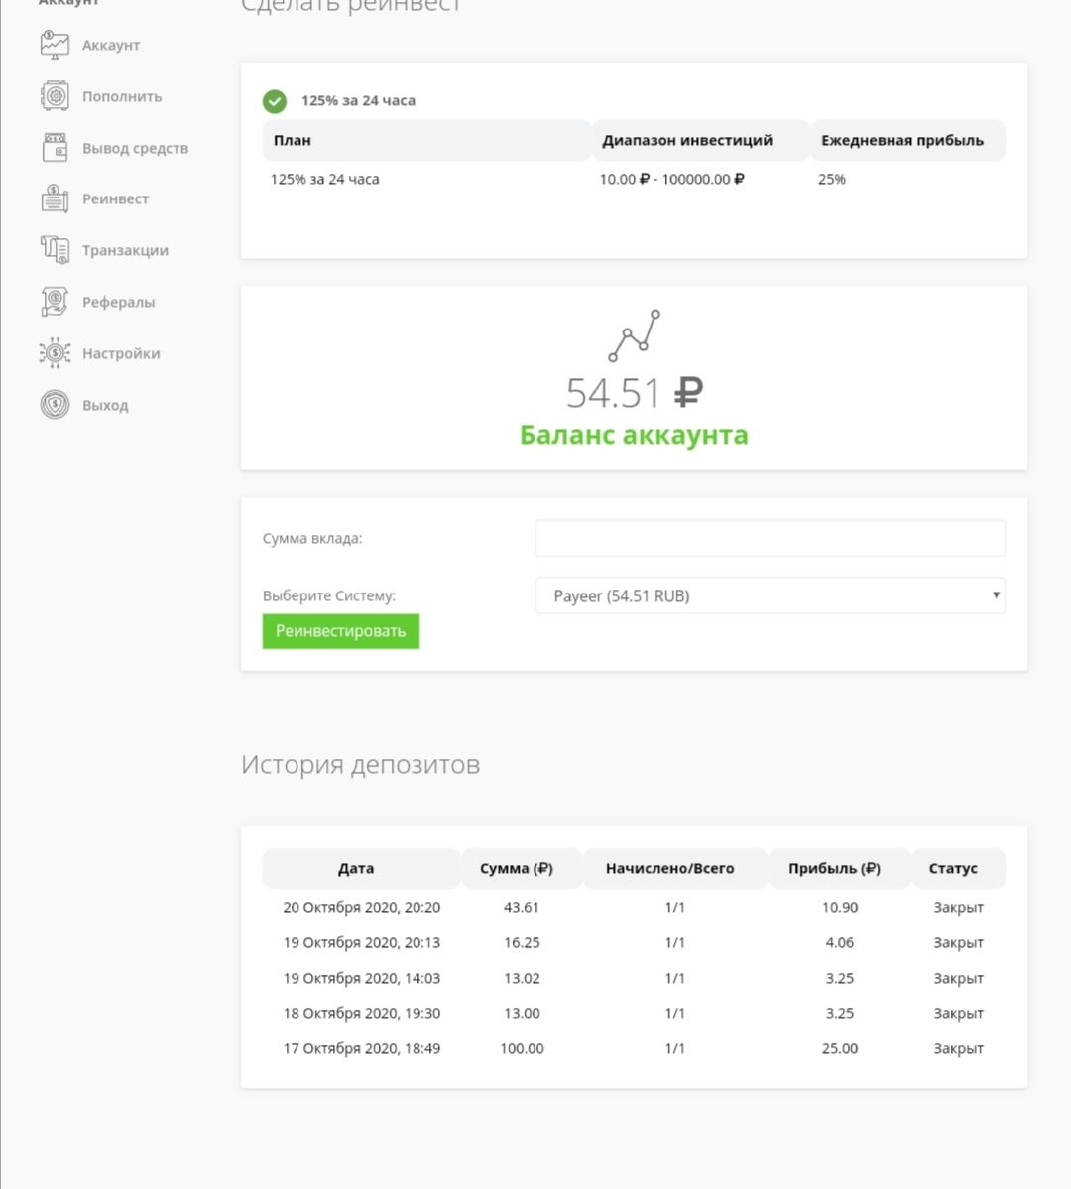Open the Аккаунт sidebar link
Screen dimensions: 1071x1189
(x=111, y=45)
